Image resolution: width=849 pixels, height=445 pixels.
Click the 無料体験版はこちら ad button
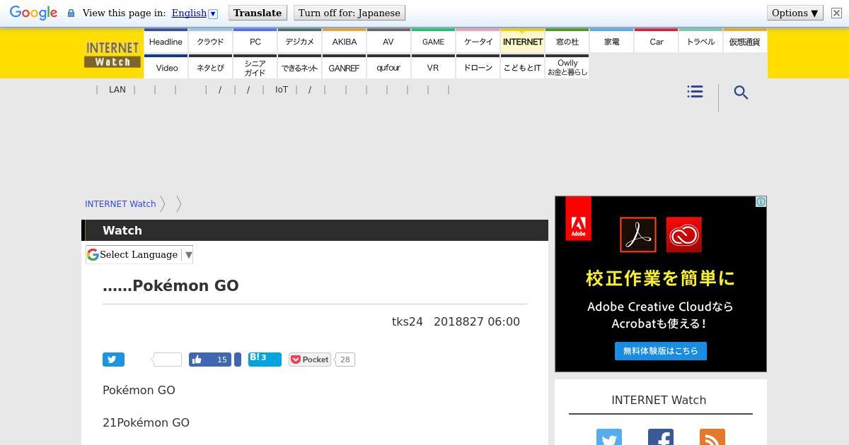coord(661,351)
